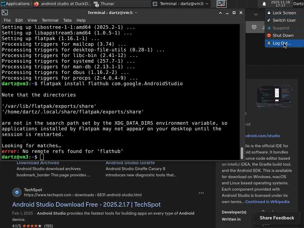
Task: Click at the terminal prompt cursor
Action: pyautogui.click(x=42, y=157)
